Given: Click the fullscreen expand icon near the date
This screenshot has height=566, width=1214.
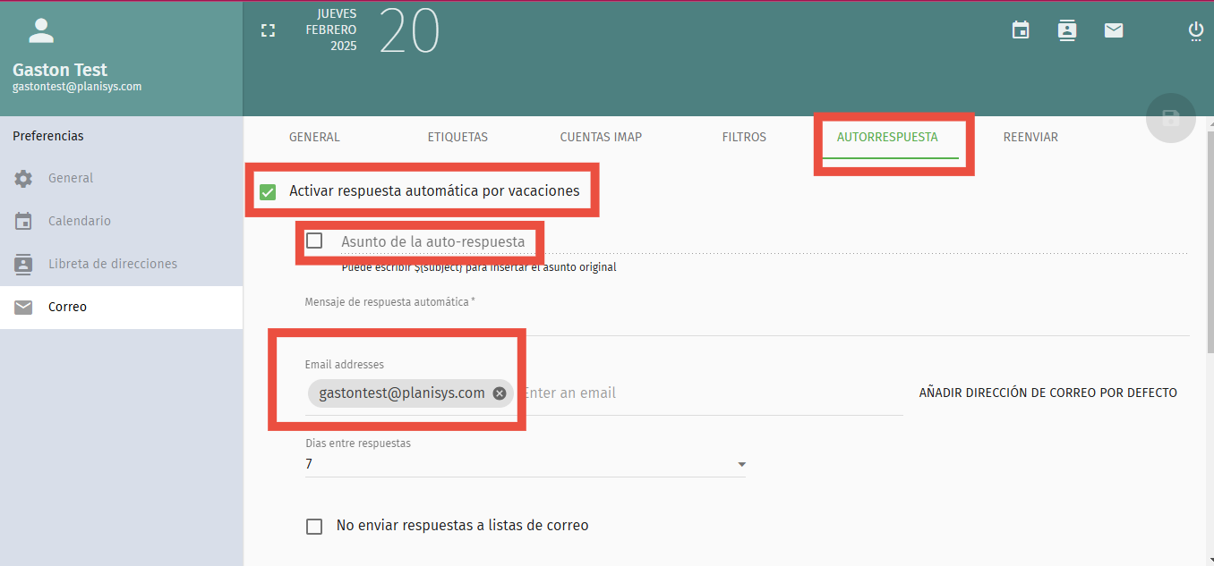Looking at the screenshot, I should pos(268,30).
